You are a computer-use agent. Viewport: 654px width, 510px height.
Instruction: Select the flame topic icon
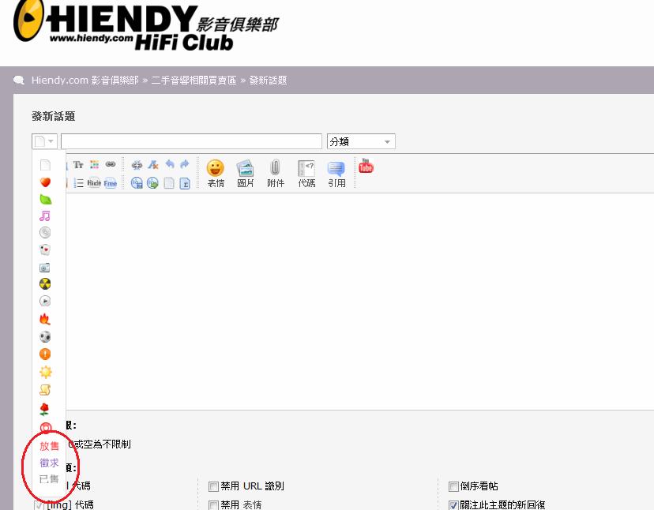(45, 319)
